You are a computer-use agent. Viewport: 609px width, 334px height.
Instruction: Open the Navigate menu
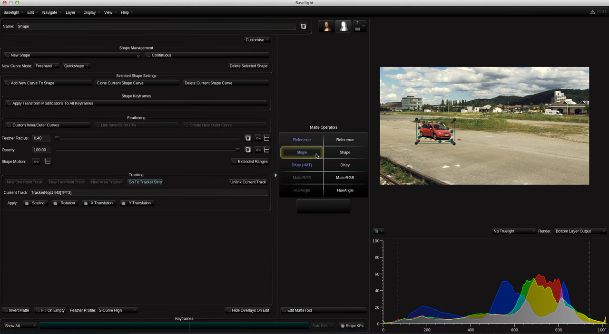(49, 12)
